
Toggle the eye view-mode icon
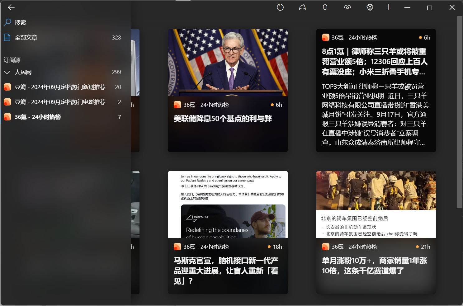point(347,7)
